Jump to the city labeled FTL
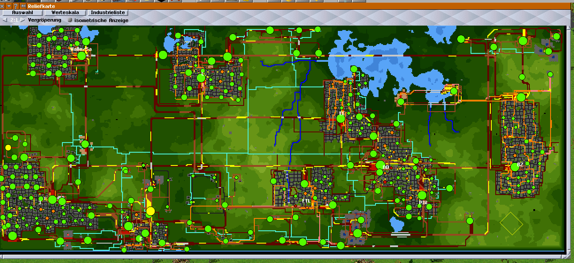This screenshot has height=263, width=574. click(x=306, y=201)
